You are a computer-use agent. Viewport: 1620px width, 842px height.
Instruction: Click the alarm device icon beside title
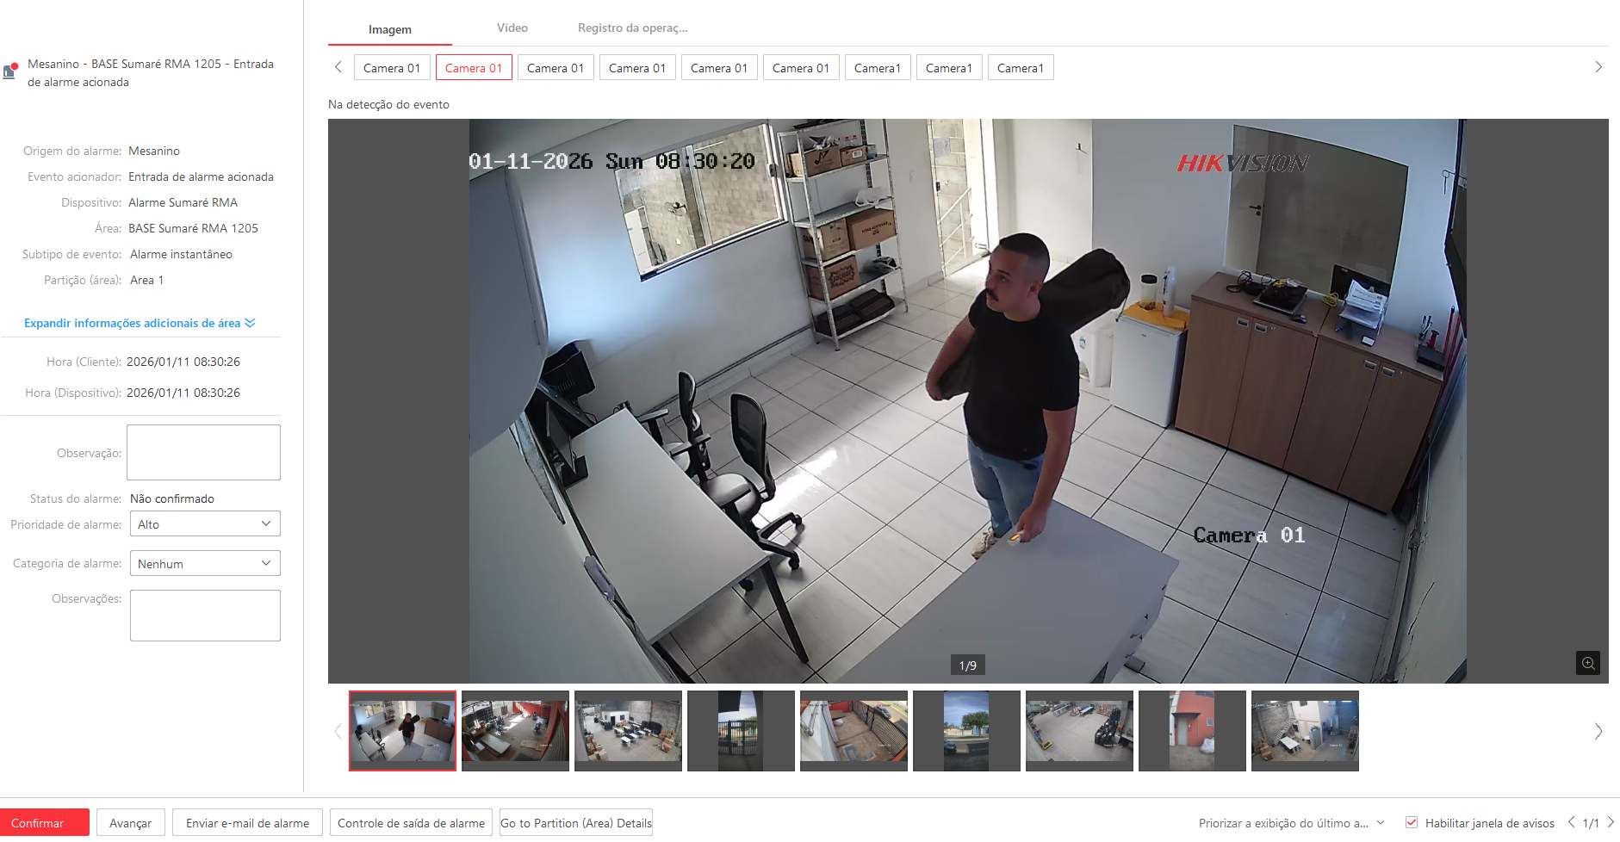(10, 71)
